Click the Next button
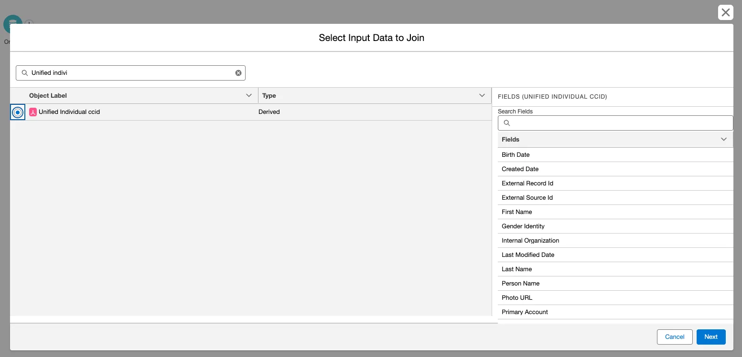This screenshot has width=742, height=357. click(x=710, y=337)
